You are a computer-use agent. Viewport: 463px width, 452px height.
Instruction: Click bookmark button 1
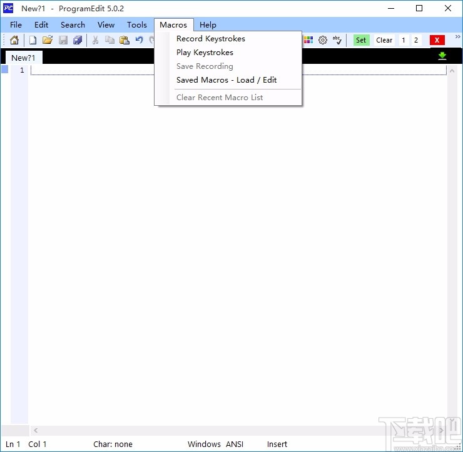click(x=404, y=40)
